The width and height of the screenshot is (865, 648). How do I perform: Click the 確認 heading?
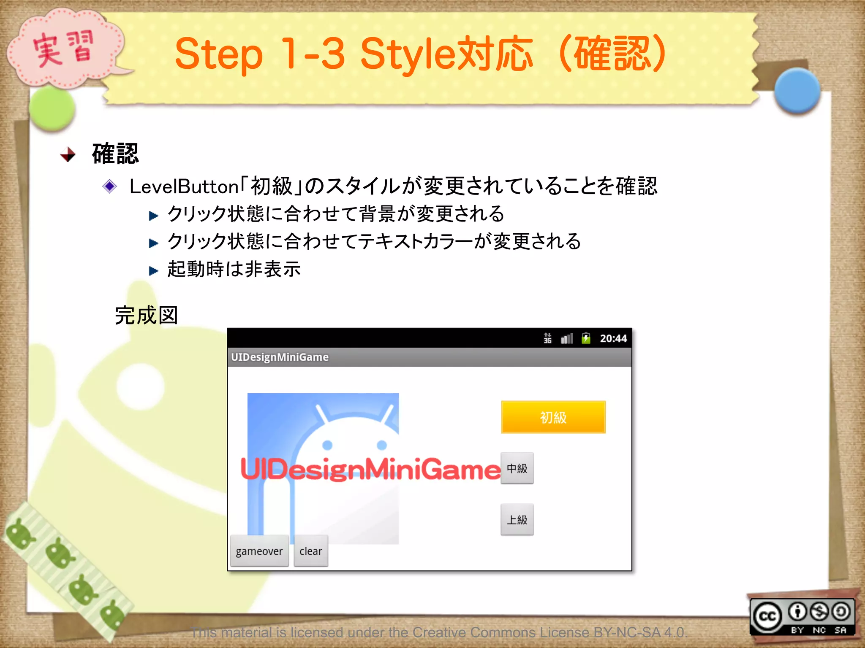115,154
